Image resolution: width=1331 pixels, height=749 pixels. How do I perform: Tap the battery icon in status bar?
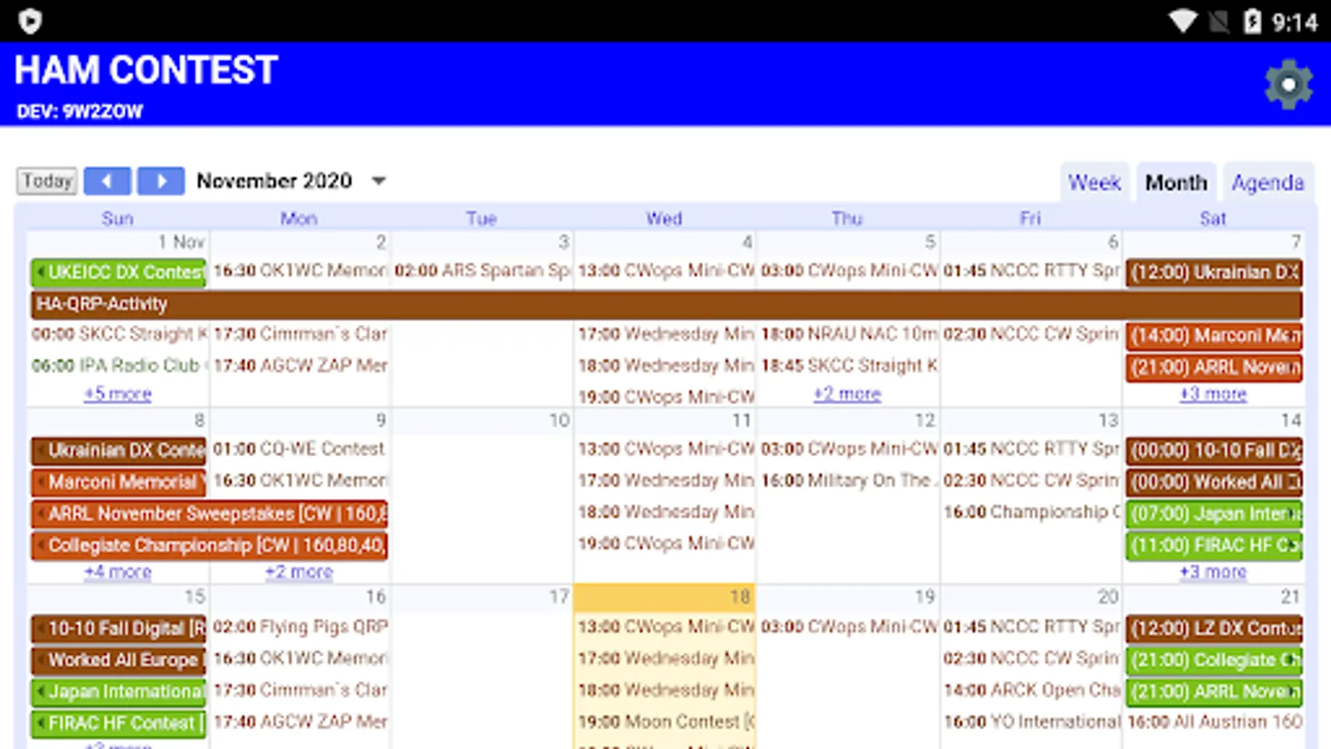click(x=1252, y=21)
